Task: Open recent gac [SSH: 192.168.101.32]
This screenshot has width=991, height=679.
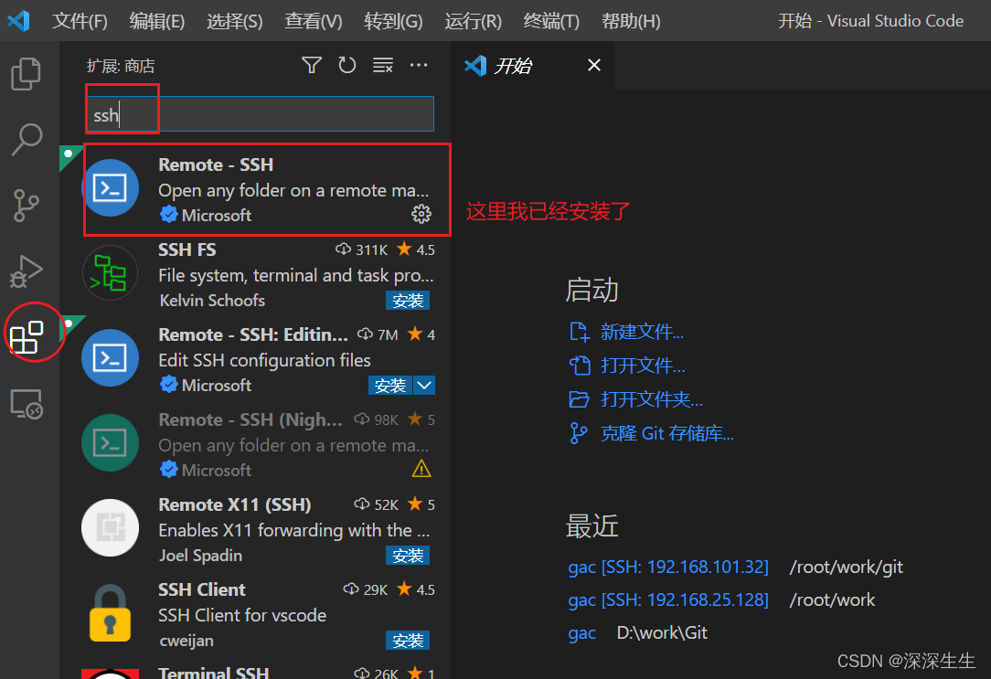Action: (x=668, y=567)
